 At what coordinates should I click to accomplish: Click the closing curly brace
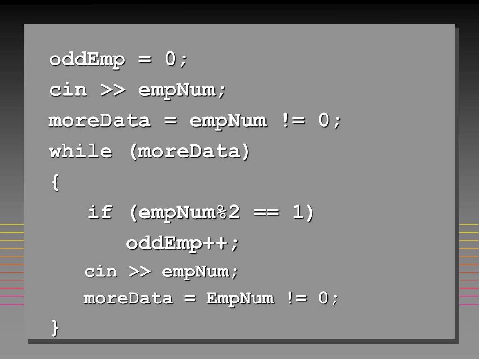(55, 328)
